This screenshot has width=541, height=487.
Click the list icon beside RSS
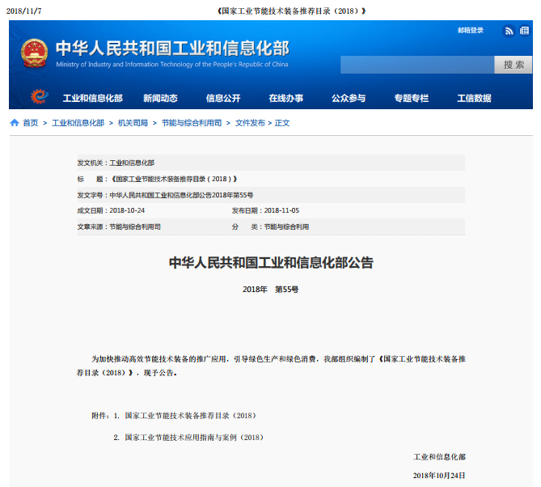point(524,31)
